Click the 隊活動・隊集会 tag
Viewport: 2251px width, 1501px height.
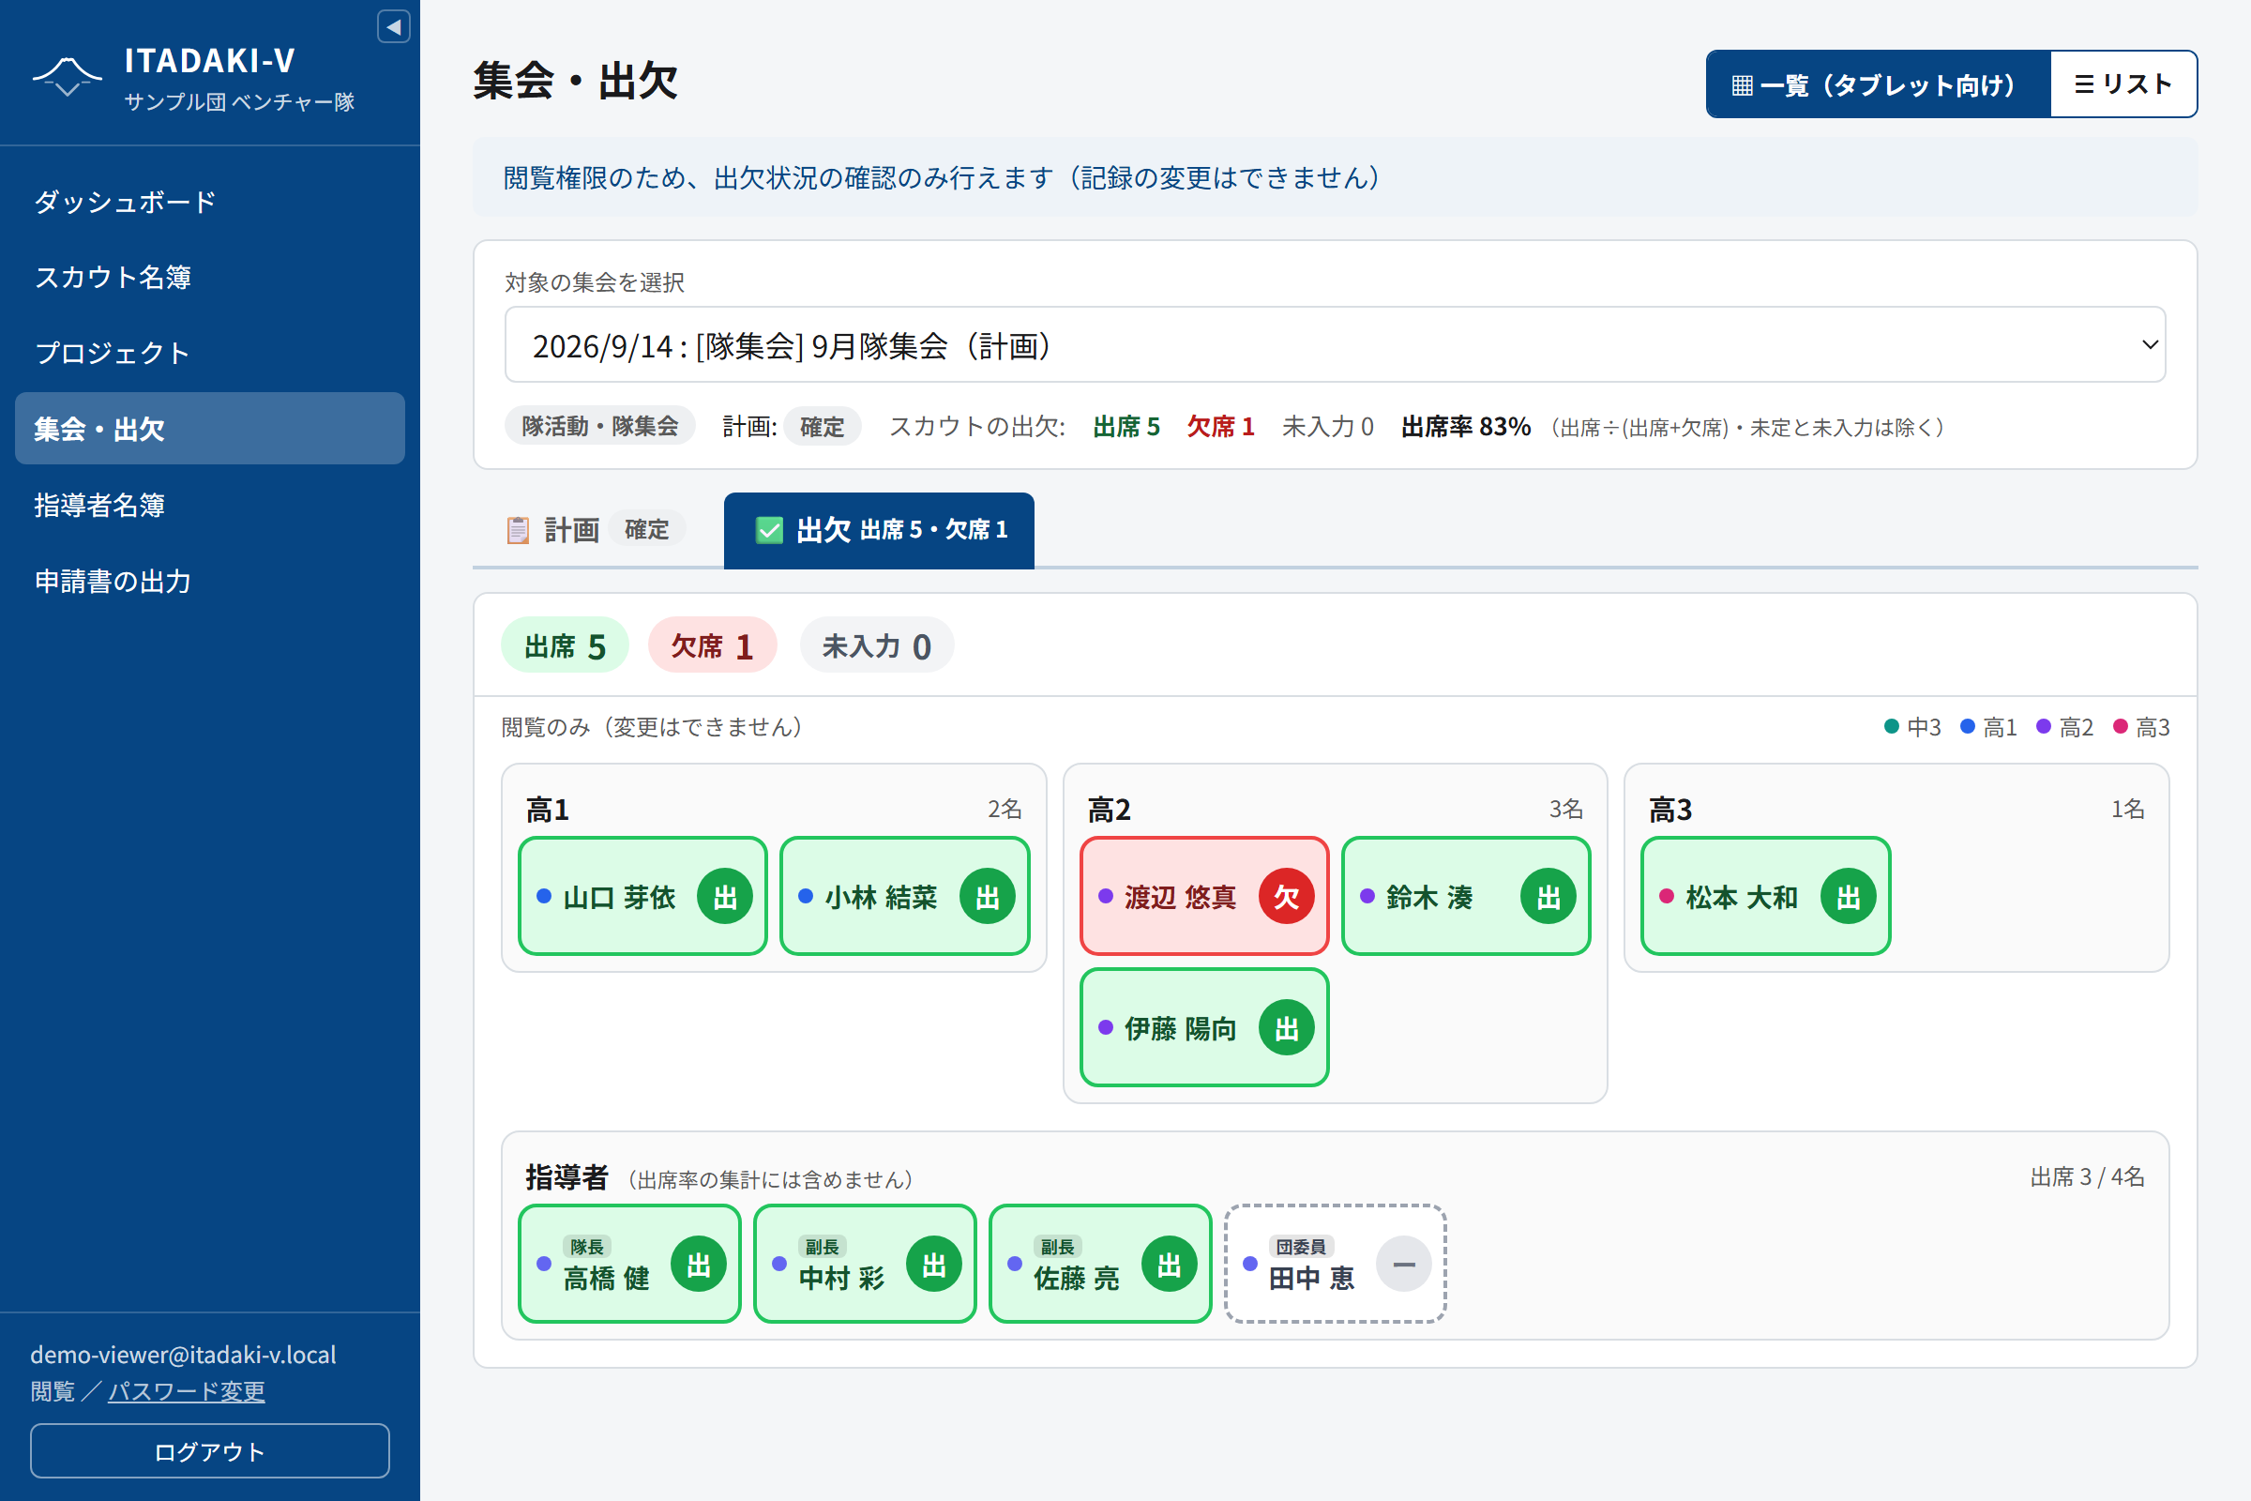pos(600,426)
